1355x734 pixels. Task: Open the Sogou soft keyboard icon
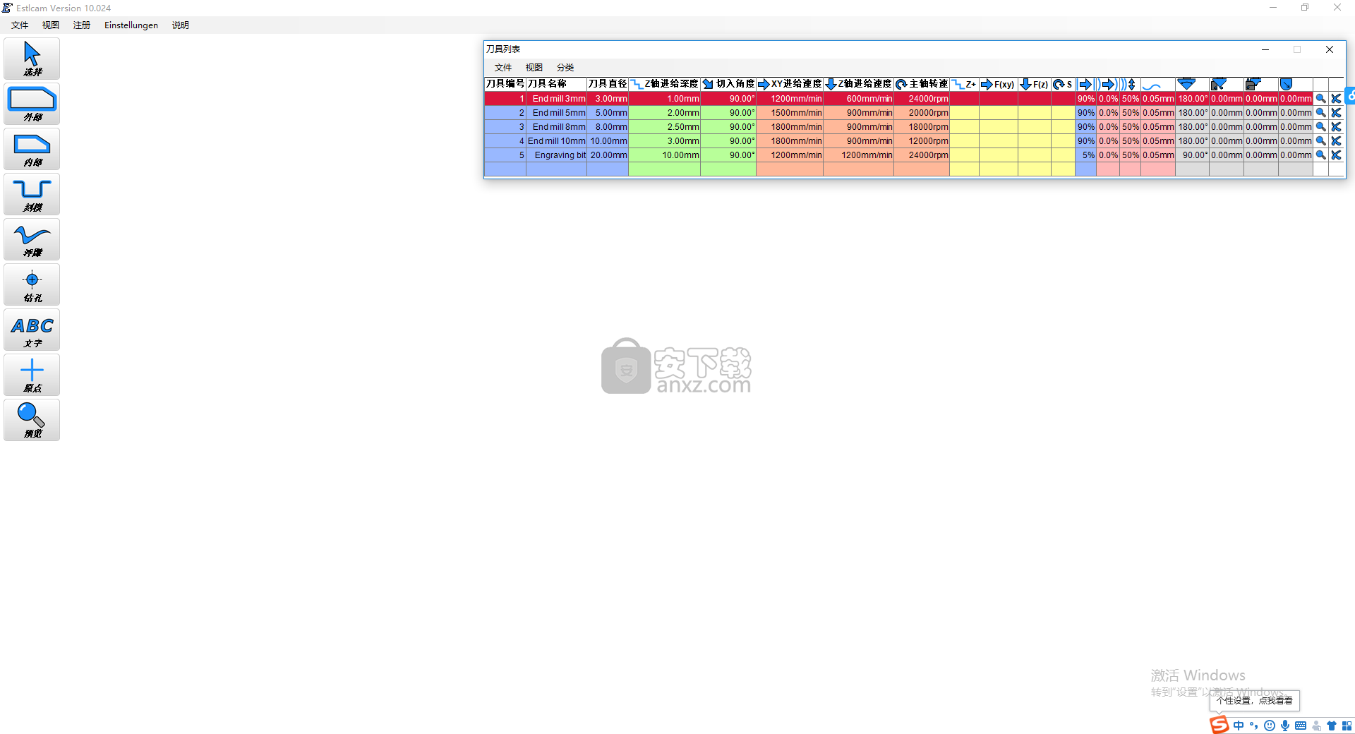(1301, 726)
